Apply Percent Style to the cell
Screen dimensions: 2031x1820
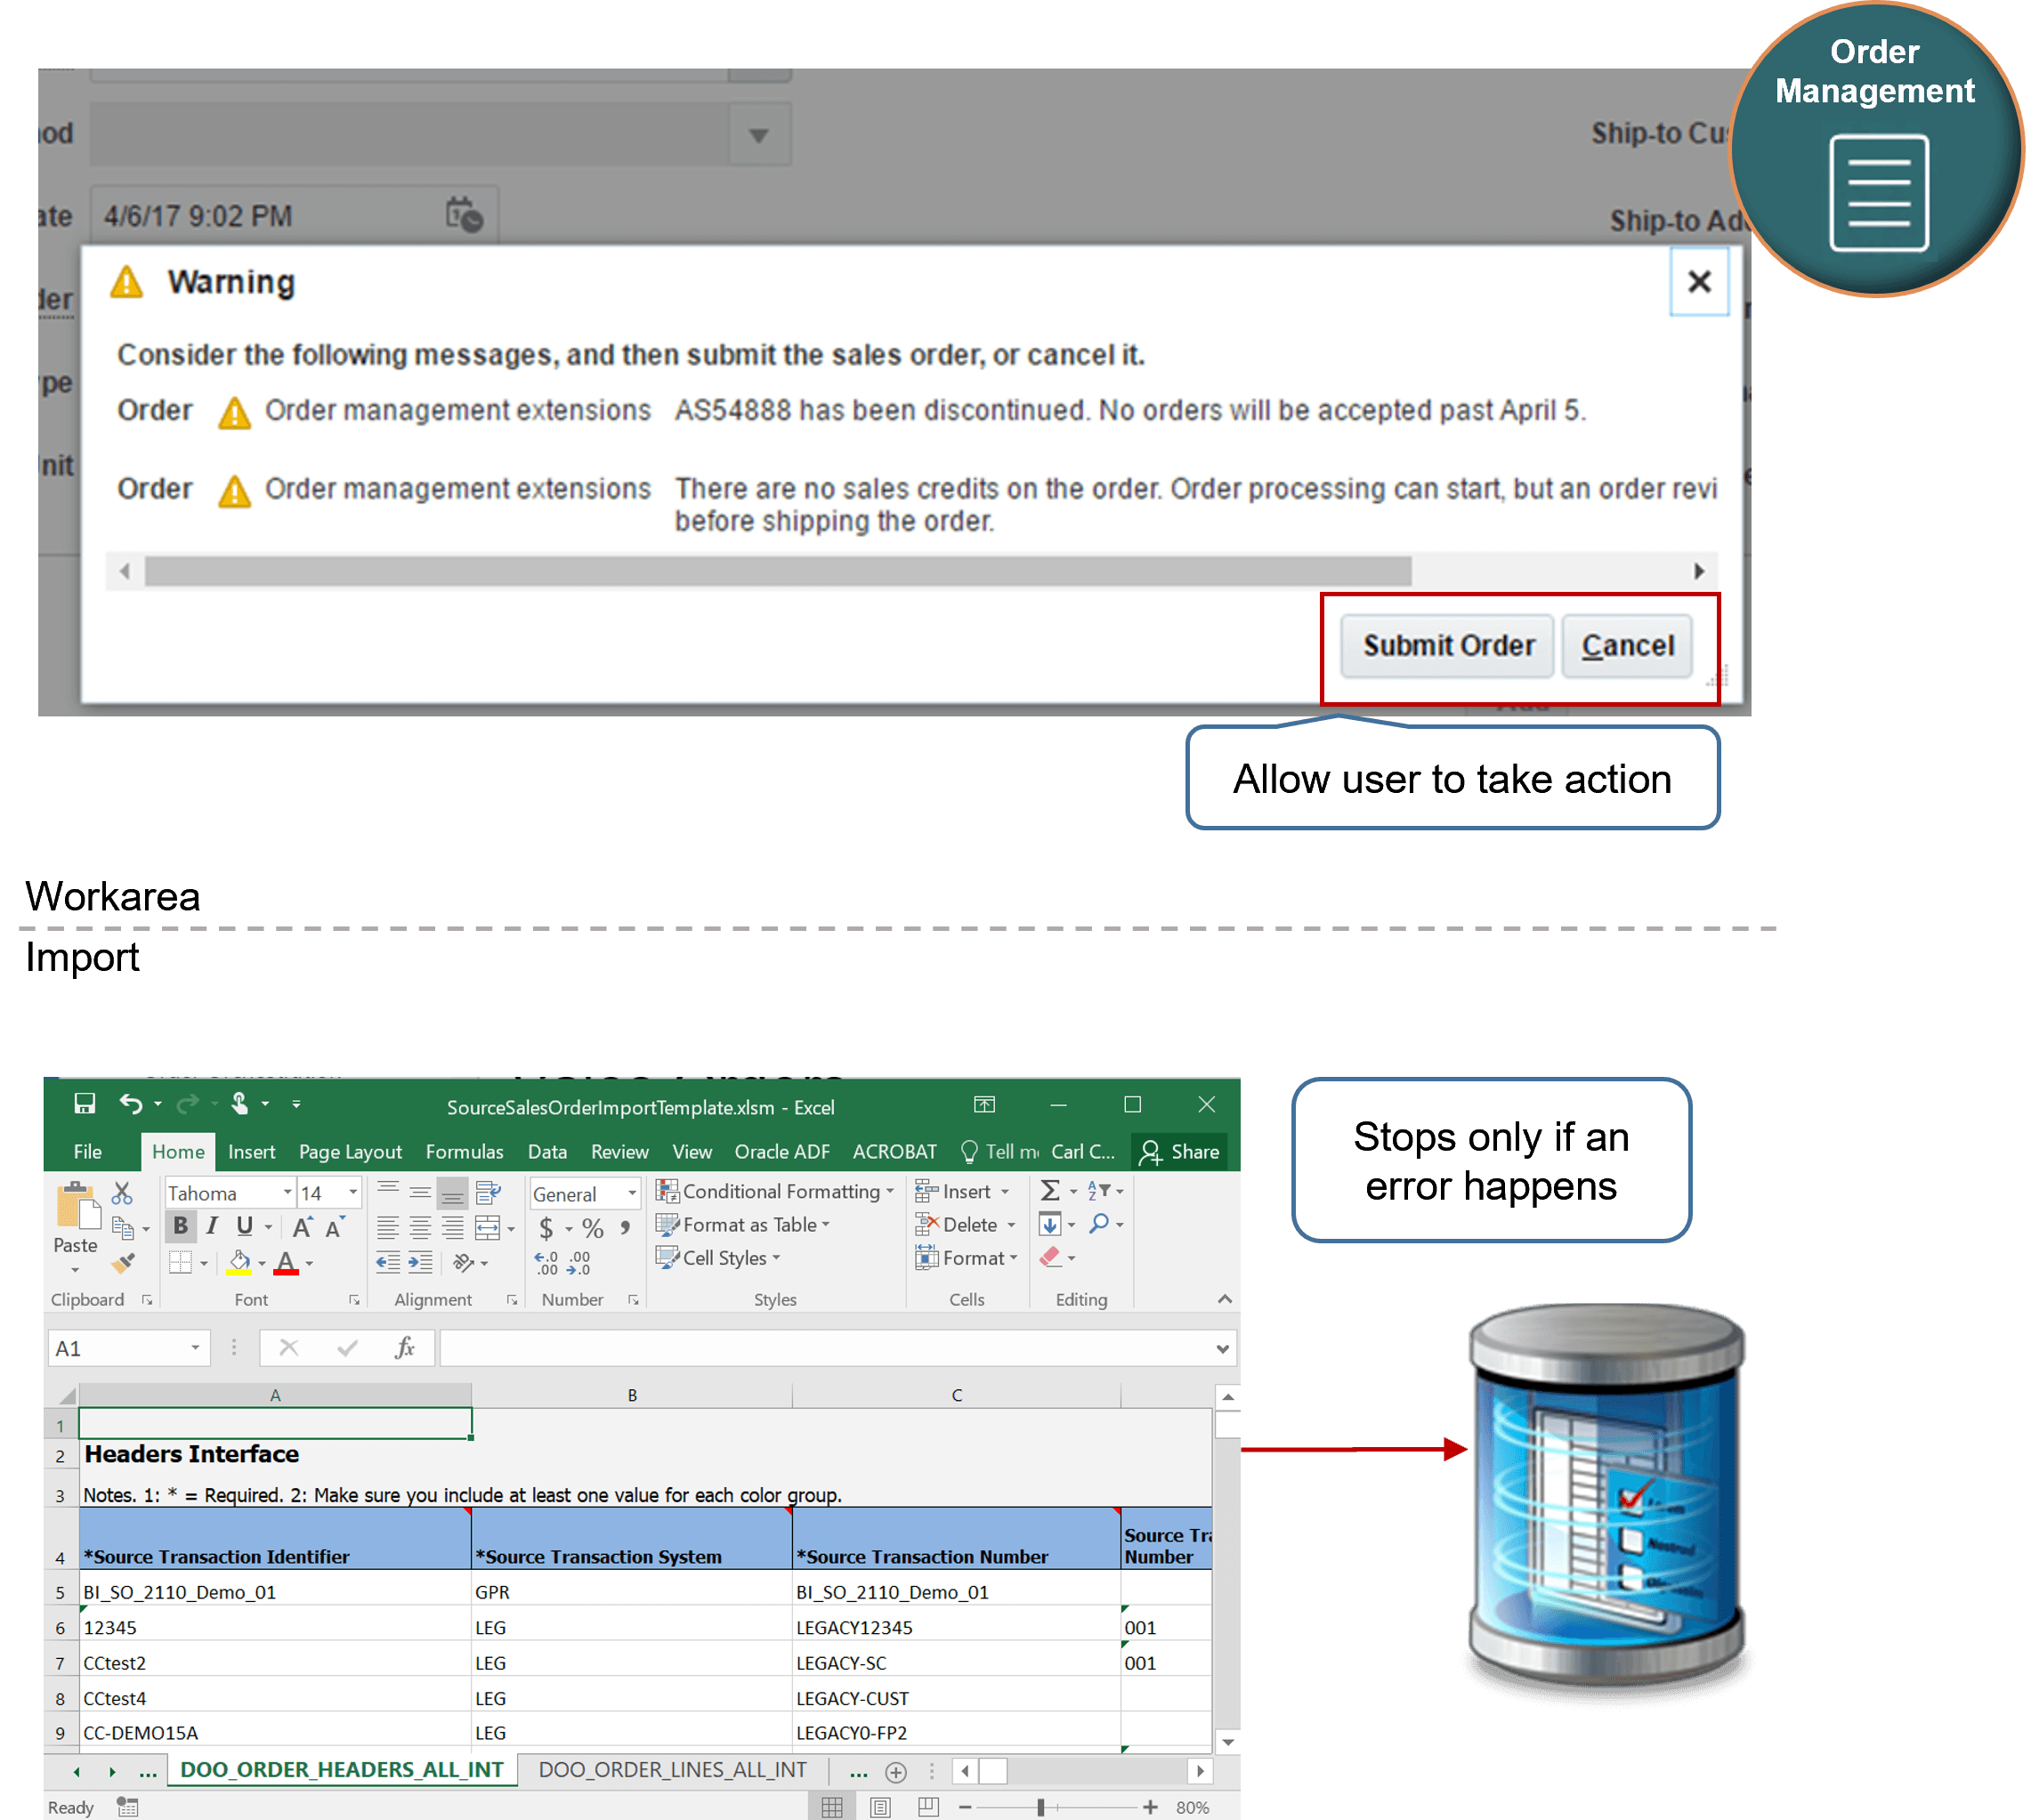[x=591, y=1228]
